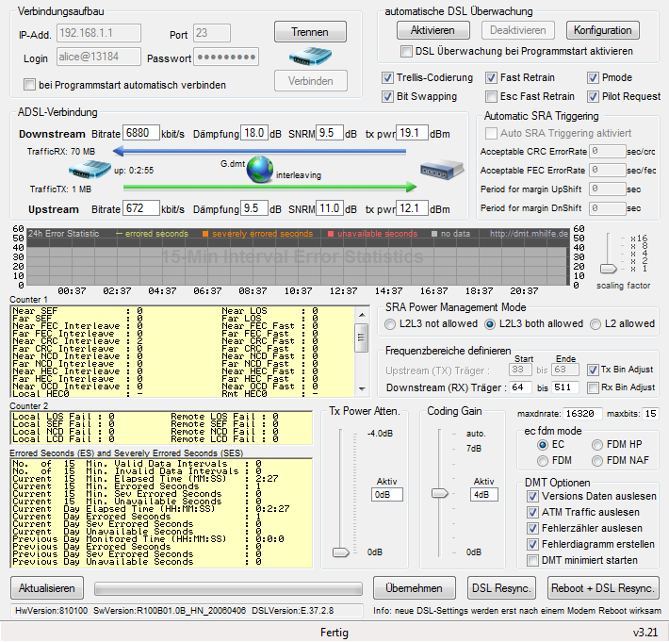This screenshot has height=642, width=669.
Task: Select FDM mode radio button
Action: click(543, 461)
